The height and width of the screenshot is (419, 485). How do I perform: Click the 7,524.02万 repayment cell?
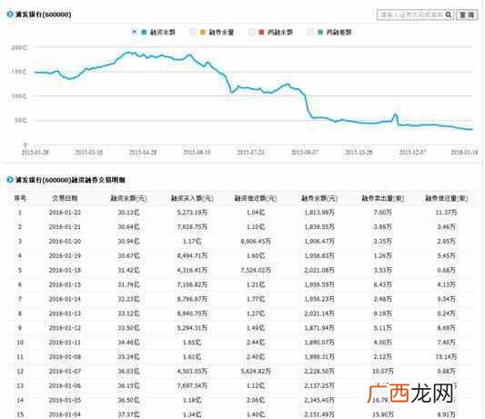point(256,270)
